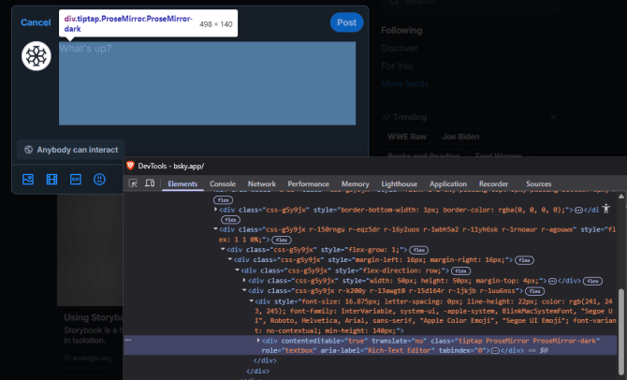The height and width of the screenshot is (380, 627).
Task: Click inside the What's up? text editor
Action: tap(207, 83)
